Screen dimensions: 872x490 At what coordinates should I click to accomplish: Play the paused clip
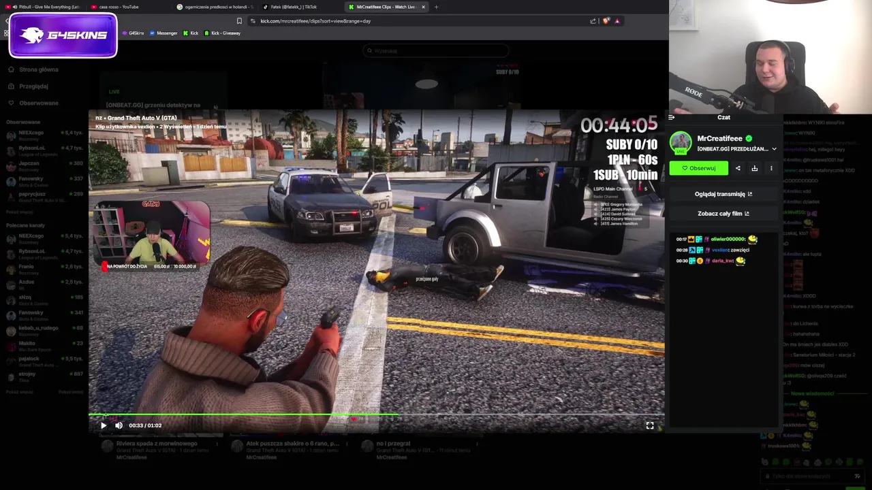[x=104, y=425]
